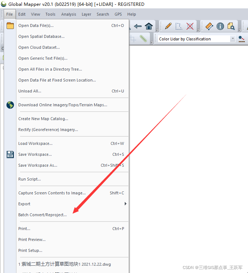The width and height of the screenshot is (248, 273).
Task: Open the Color Lidar by Classification dropdown
Action: (x=233, y=39)
